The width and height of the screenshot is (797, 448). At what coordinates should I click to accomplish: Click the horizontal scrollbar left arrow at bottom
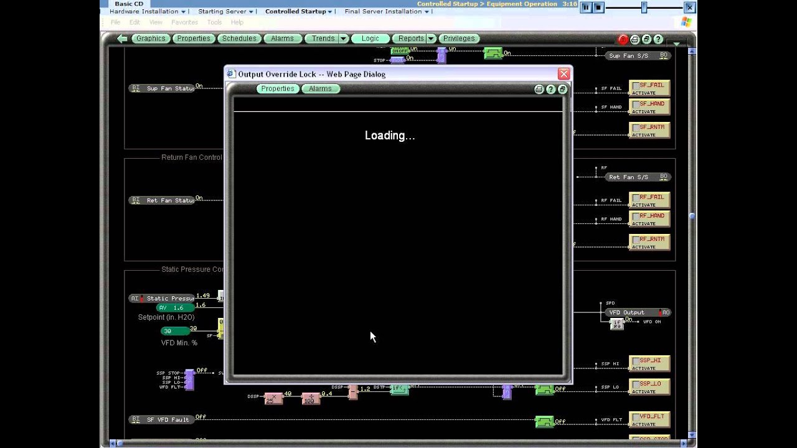coord(113,443)
